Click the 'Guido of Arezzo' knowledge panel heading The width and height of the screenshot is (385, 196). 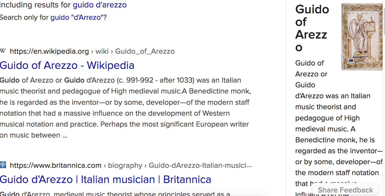coord(312,28)
